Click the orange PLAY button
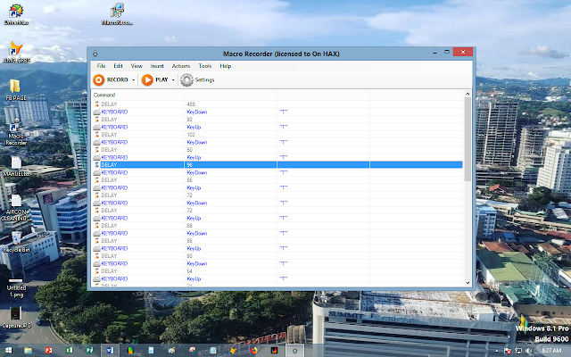The height and width of the screenshot is (357, 571). [x=154, y=79]
